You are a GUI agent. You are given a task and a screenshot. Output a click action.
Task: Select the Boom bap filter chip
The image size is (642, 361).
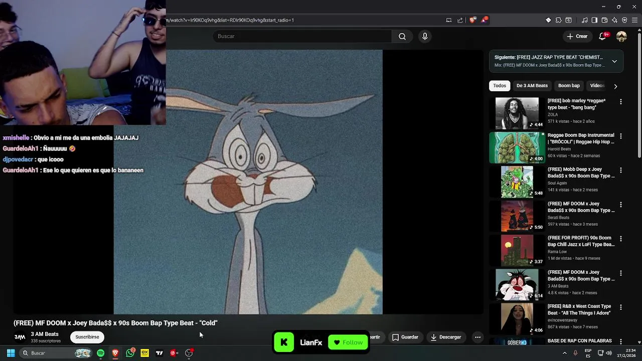(x=569, y=86)
